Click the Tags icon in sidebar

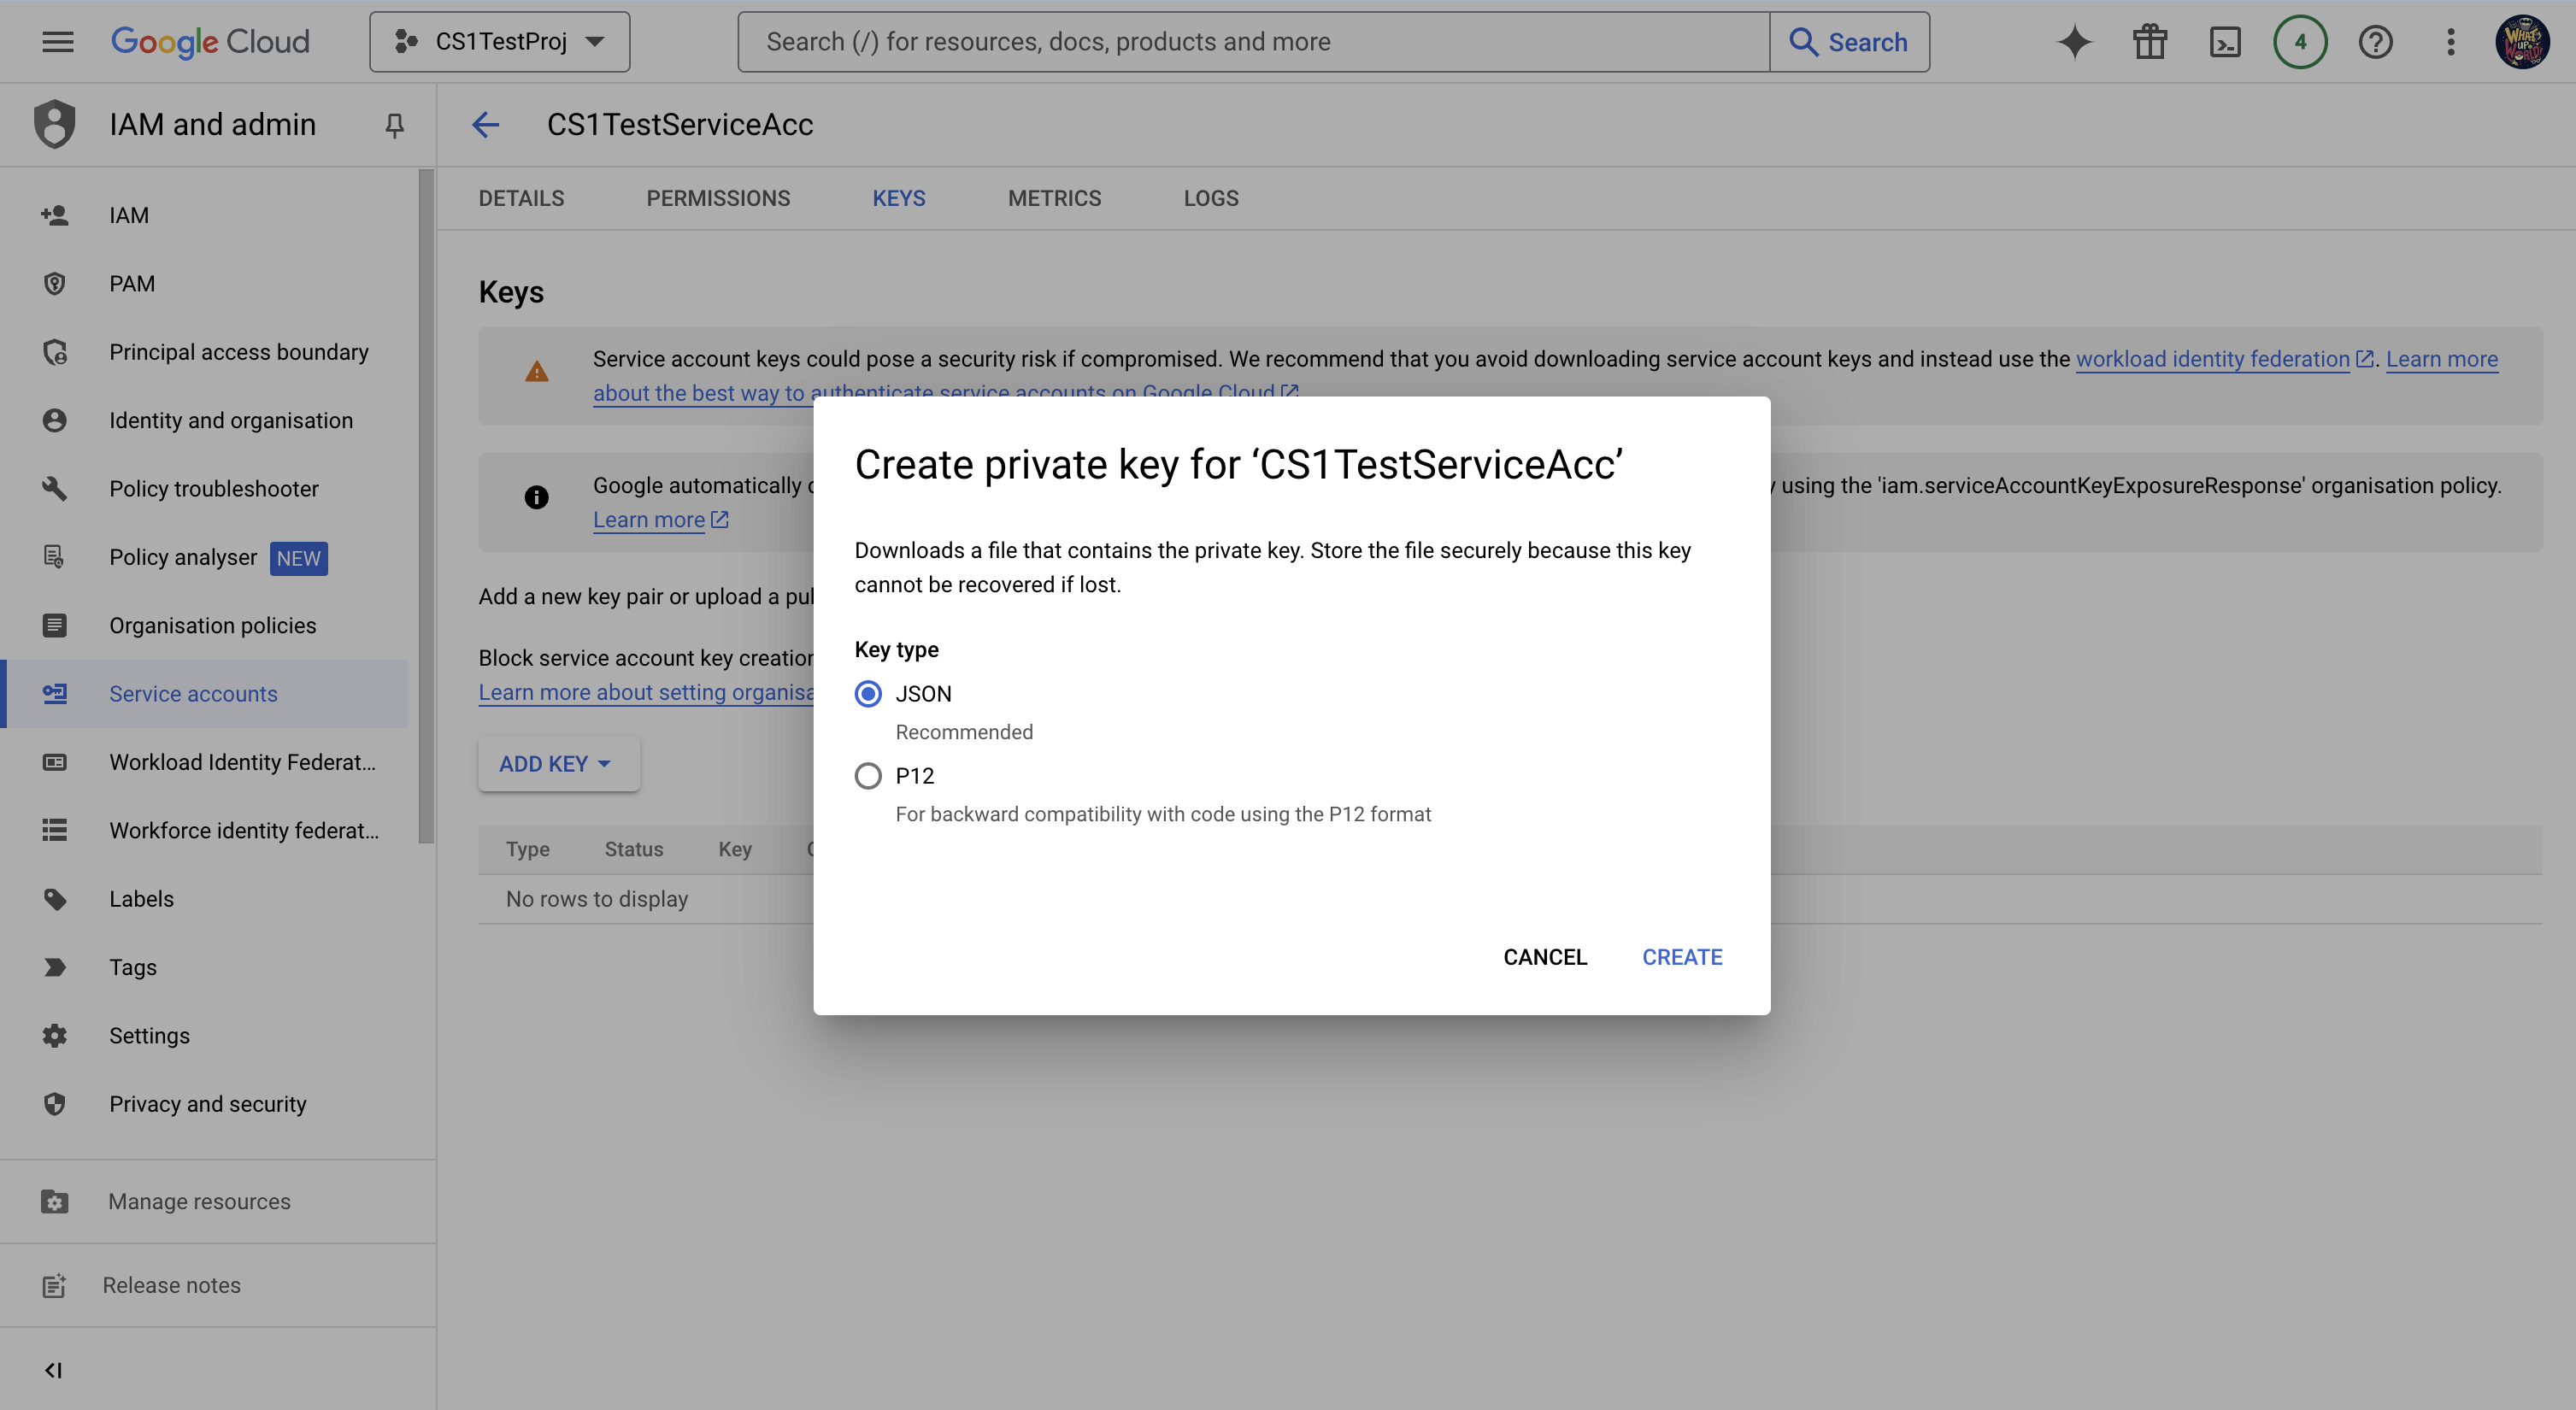55,967
